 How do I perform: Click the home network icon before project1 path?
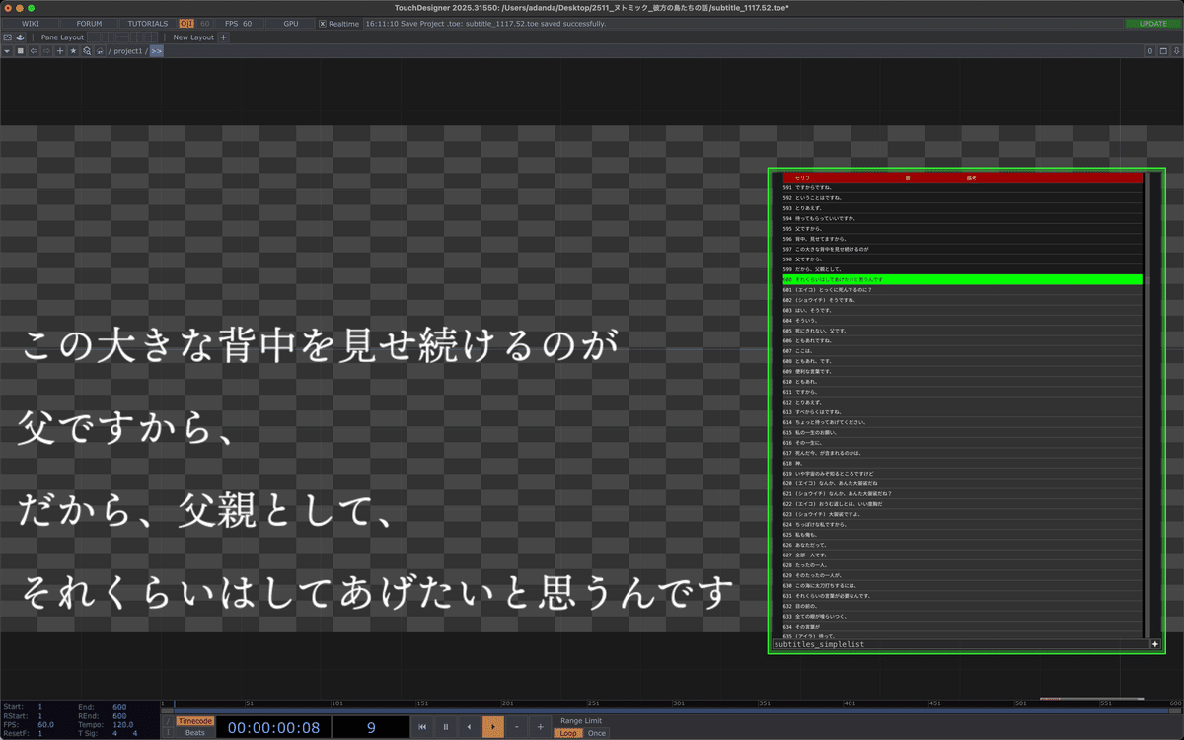click(100, 51)
